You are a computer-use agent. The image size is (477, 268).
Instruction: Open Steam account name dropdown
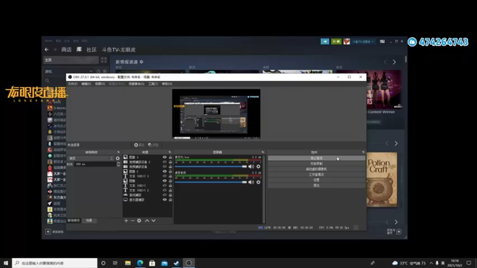point(363,42)
